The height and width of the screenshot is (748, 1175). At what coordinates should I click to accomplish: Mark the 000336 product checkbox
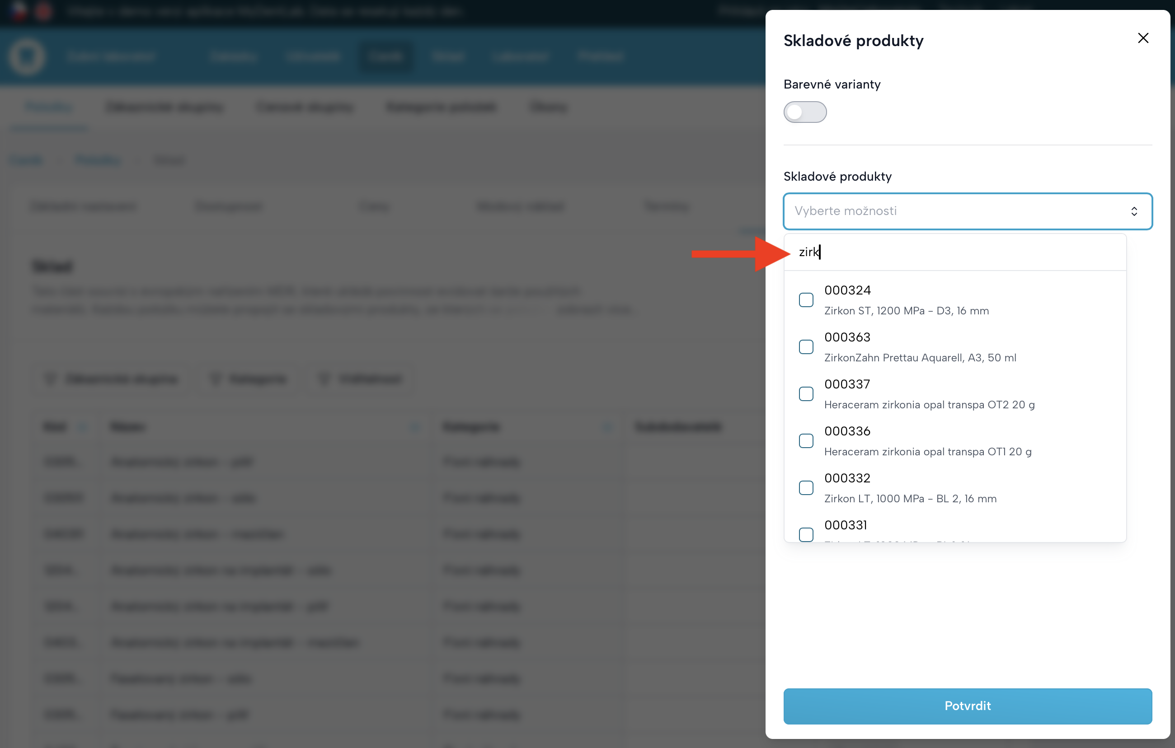pos(806,441)
